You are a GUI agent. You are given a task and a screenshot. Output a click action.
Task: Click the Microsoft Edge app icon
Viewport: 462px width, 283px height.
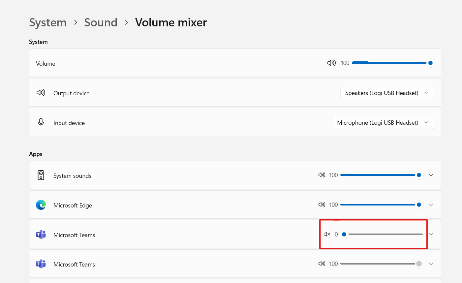pos(41,204)
